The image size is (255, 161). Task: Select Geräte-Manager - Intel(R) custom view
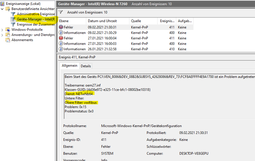[36, 19]
